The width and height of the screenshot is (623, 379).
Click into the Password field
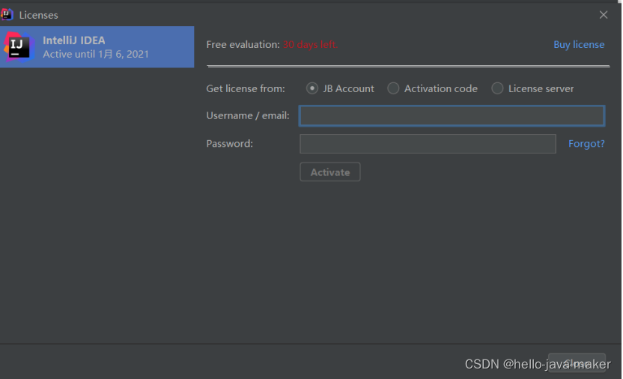click(428, 143)
